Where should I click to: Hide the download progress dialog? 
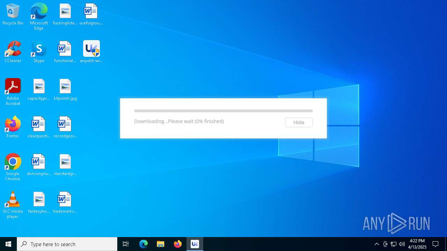coord(299,122)
